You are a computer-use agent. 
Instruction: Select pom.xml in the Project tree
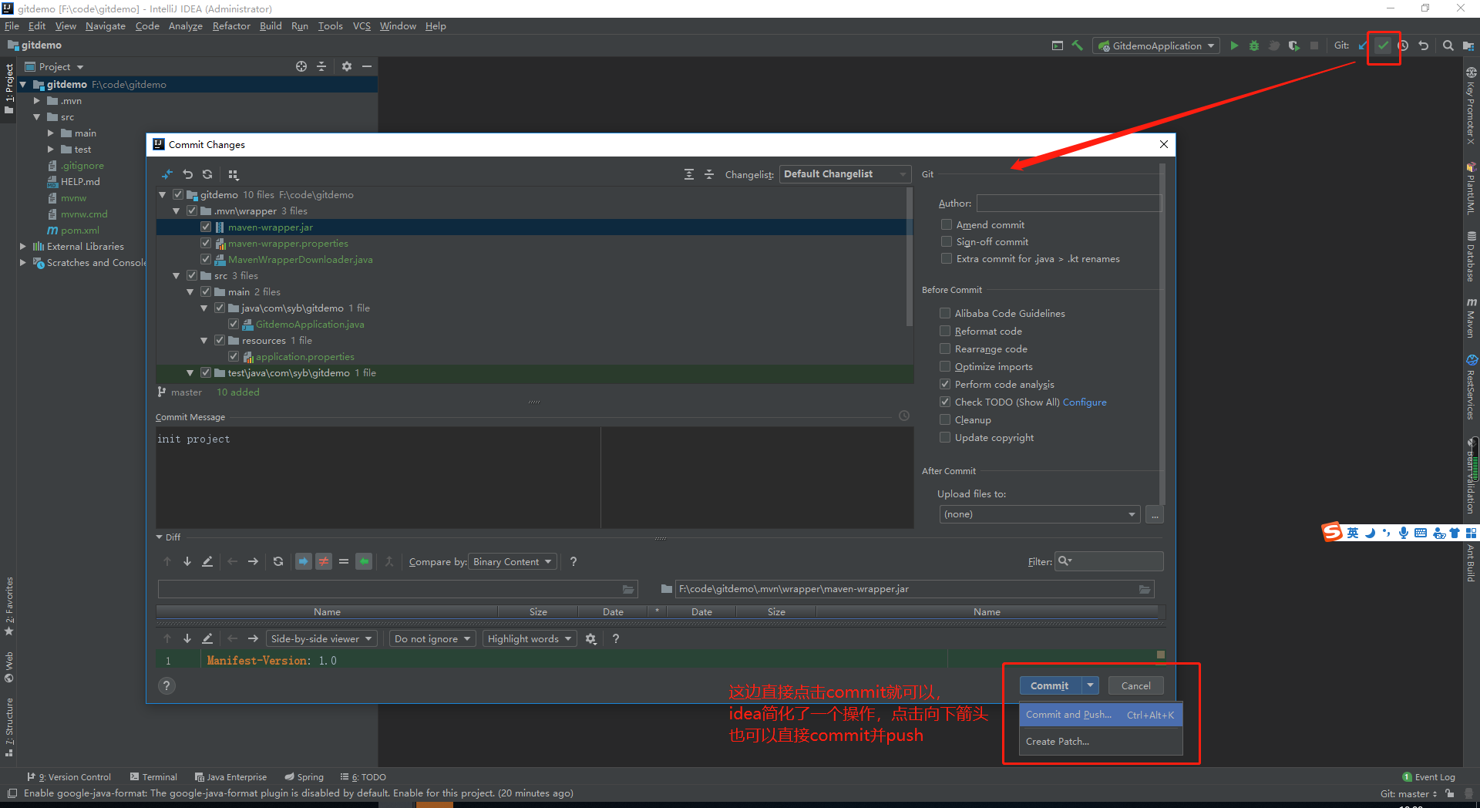79,230
